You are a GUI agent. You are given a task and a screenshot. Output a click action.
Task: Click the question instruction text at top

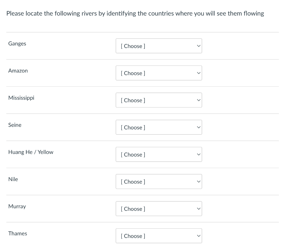tap(135, 13)
